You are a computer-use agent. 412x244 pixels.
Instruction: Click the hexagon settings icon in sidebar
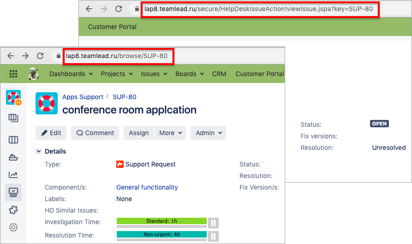(x=13, y=227)
